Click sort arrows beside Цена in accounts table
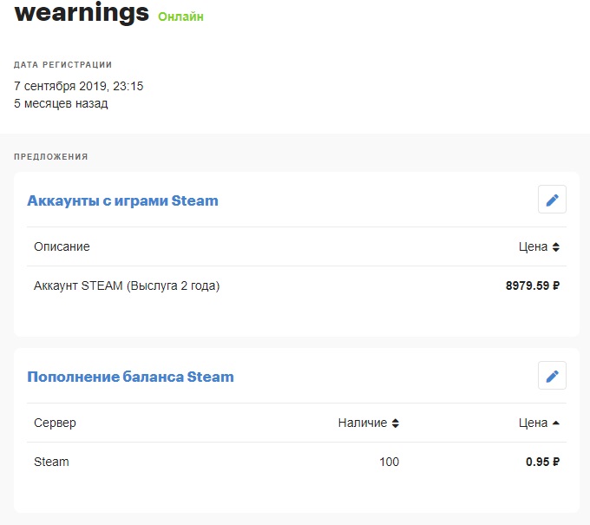This screenshot has height=525, width=590. [x=556, y=247]
